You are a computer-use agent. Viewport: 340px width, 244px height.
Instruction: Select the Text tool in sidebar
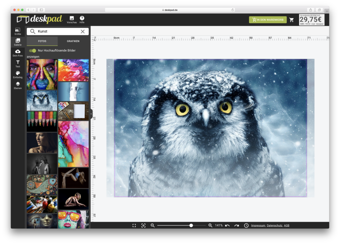18,64
